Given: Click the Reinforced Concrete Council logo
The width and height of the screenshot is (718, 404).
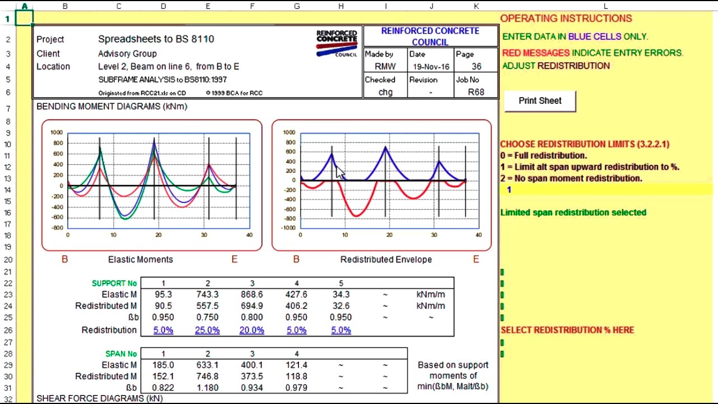Looking at the screenshot, I should click(x=337, y=43).
